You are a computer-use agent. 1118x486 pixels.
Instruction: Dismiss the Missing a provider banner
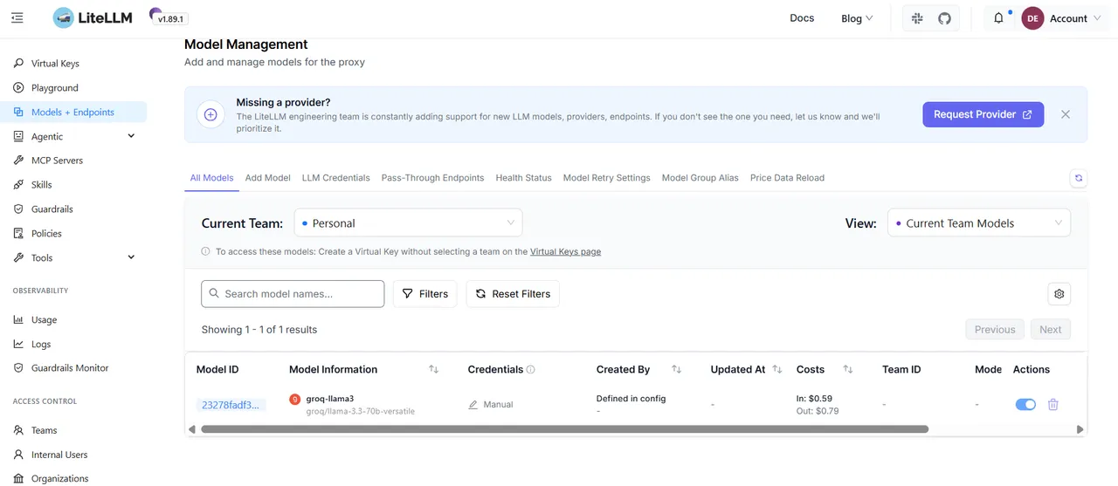click(1066, 114)
